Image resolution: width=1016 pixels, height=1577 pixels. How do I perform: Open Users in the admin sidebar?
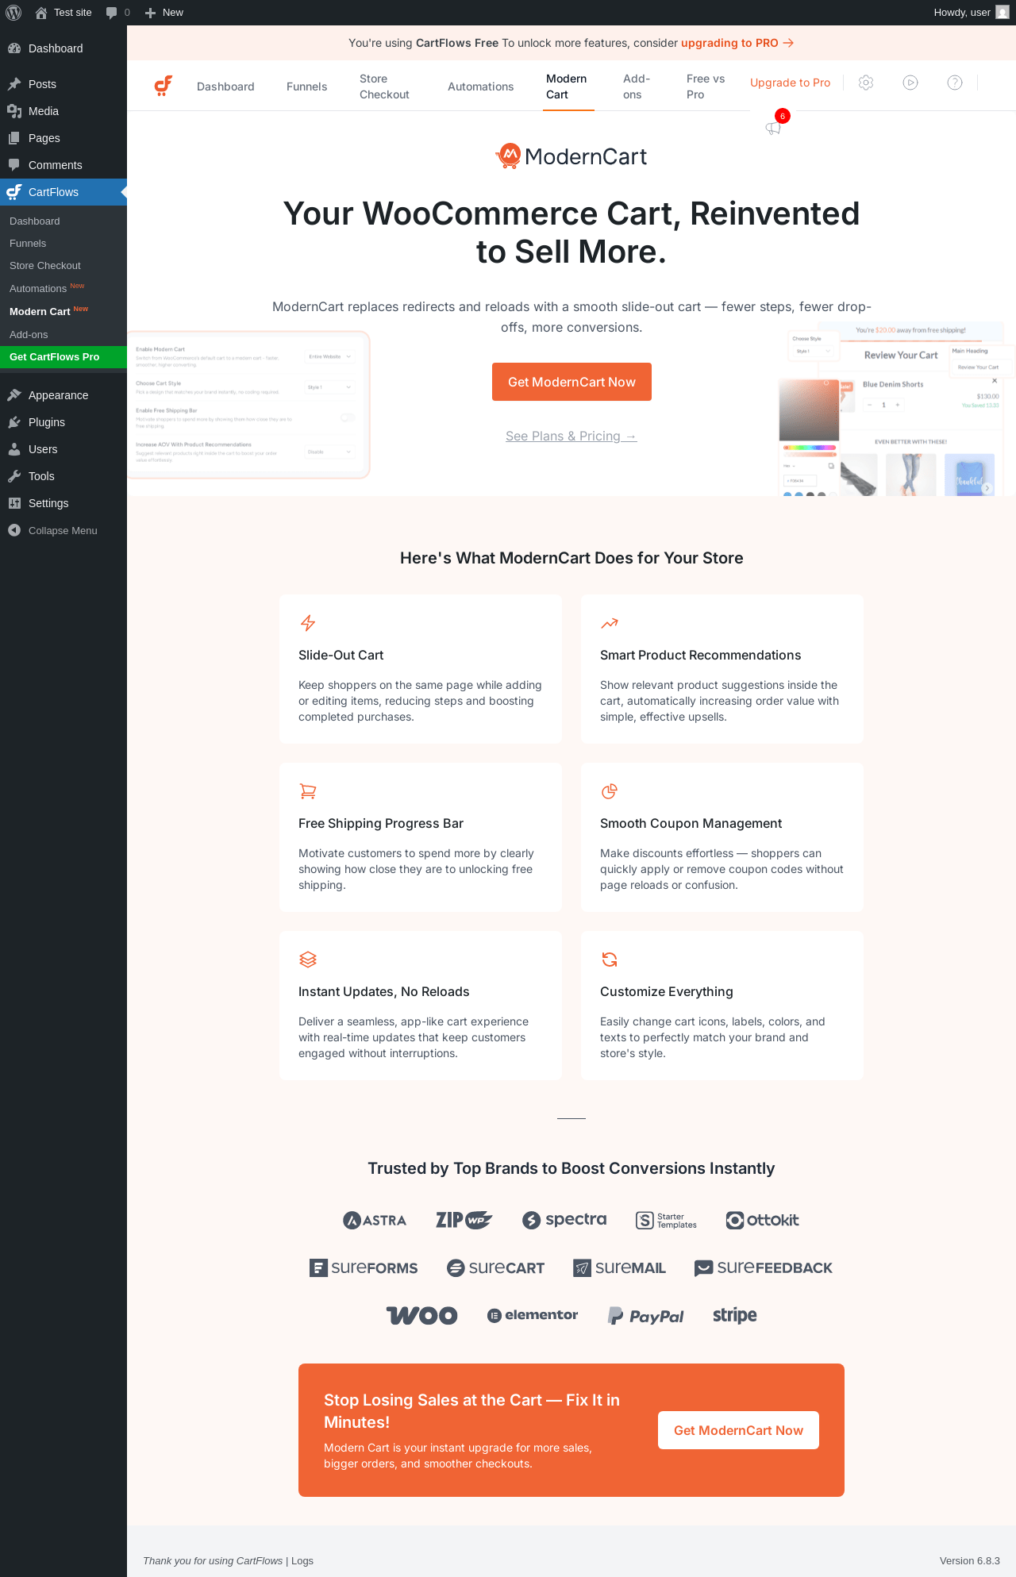(63, 449)
